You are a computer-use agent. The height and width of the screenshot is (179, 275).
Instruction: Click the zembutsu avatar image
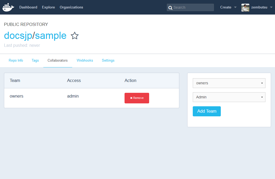(x=245, y=7)
